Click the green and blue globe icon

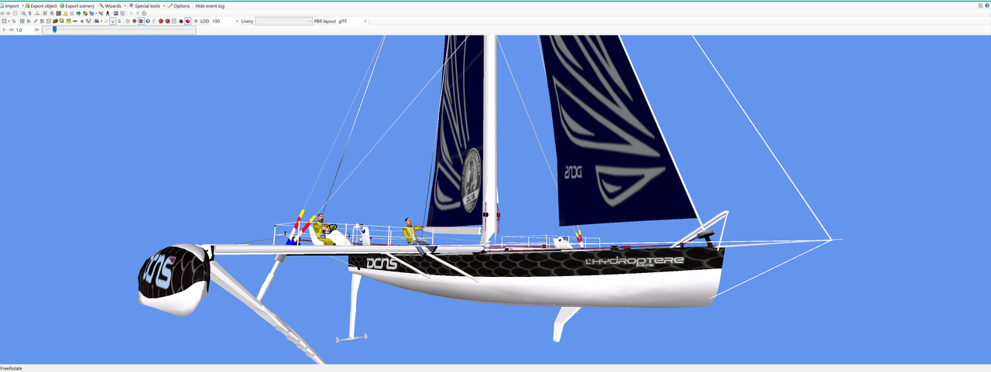tap(78, 13)
